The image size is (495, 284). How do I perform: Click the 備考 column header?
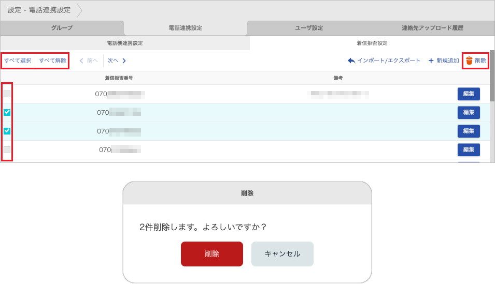pos(338,78)
